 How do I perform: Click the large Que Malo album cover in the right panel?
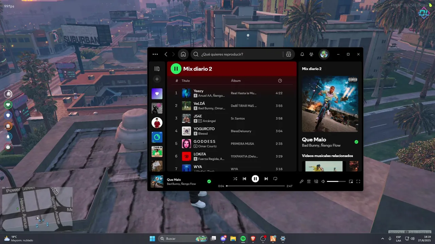[x=330, y=104]
